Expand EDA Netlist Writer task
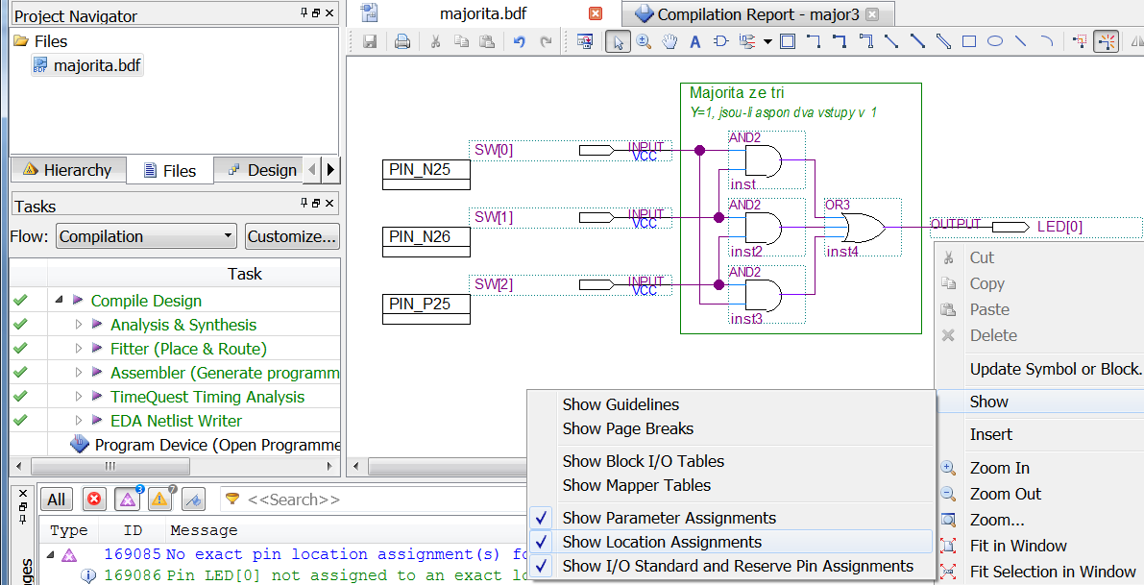Screen dimensions: 1144x585 tap(79, 421)
